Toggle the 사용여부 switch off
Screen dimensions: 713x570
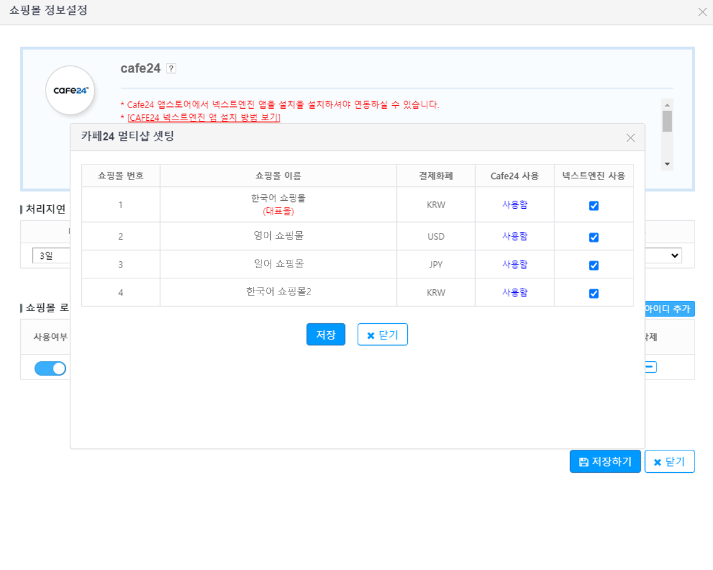pyautogui.click(x=51, y=369)
